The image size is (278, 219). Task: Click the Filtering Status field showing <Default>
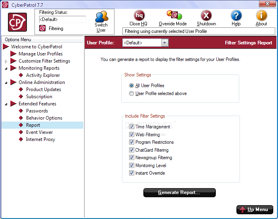[63, 19]
